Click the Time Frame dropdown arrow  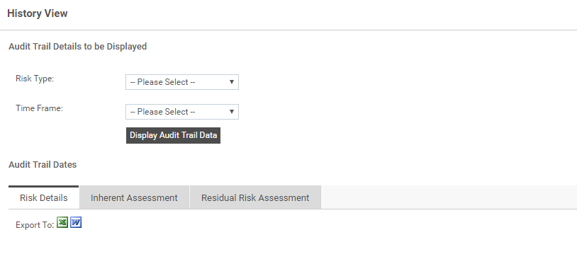coord(232,112)
